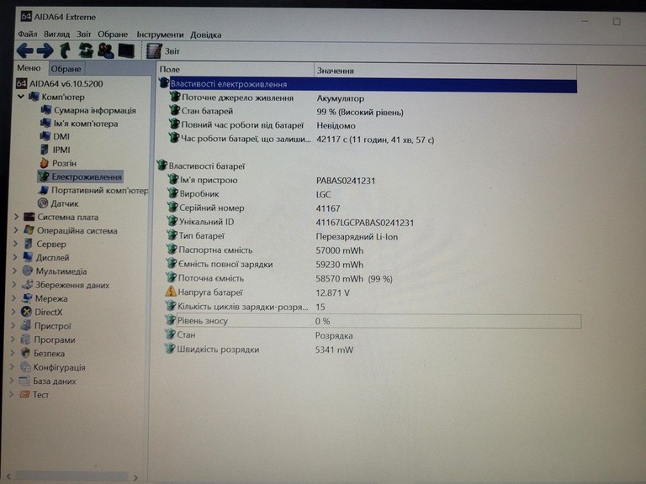Open the Інструменти menu
Viewport: 646px width, 484px height.
(x=160, y=34)
